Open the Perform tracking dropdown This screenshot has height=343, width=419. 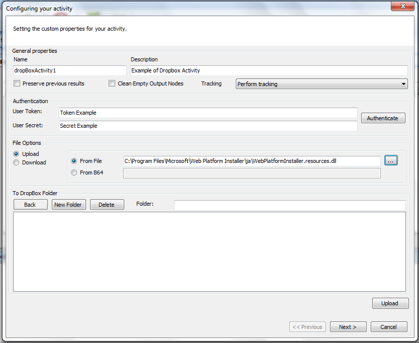pyautogui.click(x=322, y=84)
